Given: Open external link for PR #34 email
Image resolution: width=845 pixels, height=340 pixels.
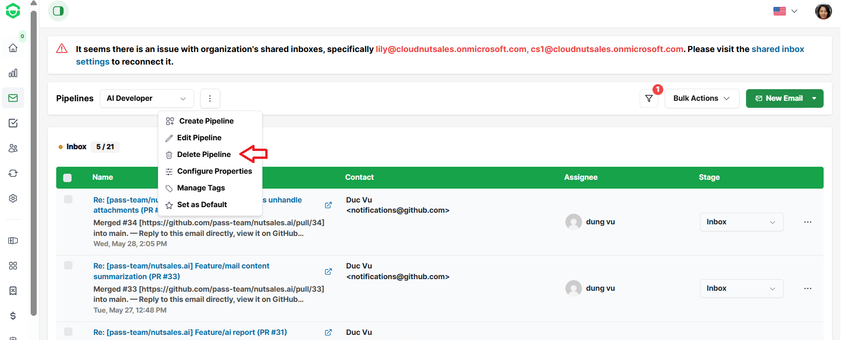Looking at the screenshot, I should point(328,205).
